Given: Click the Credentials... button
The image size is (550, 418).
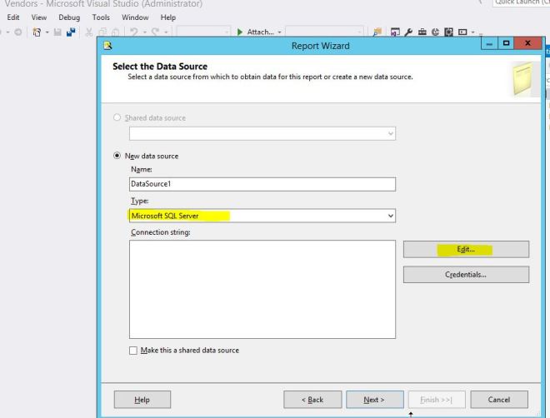Looking at the screenshot, I should pos(466,275).
